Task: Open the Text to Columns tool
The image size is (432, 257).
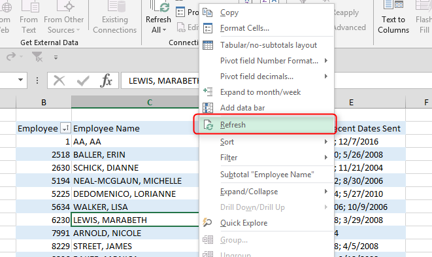Action: [393, 17]
